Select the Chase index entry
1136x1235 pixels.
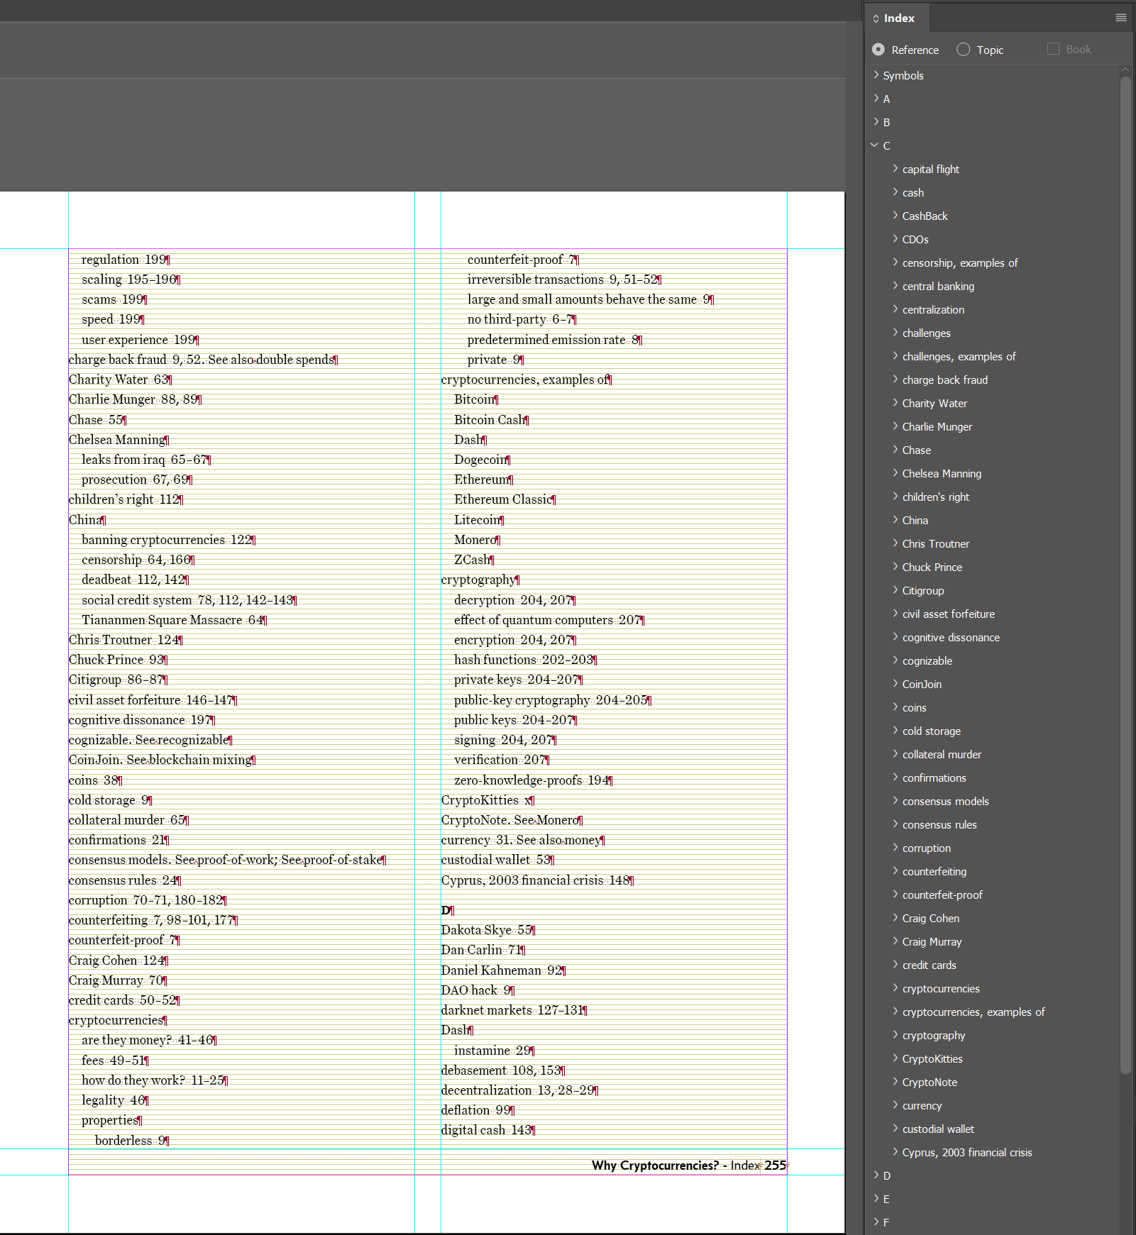pyautogui.click(x=916, y=450)
